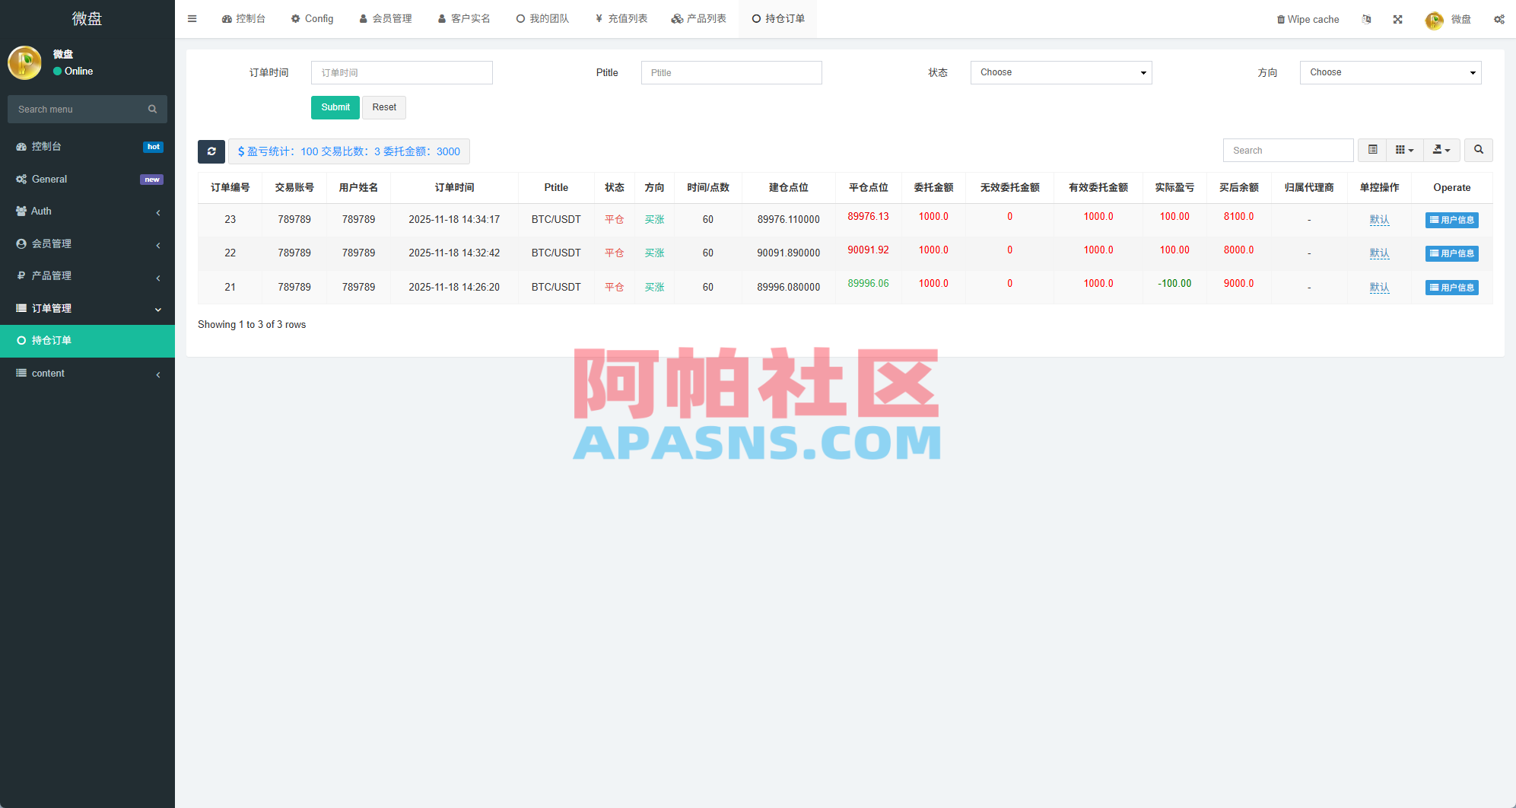Switch to the 客户实名 top tab
Screen dimensions: 1516x808
(x=464, y=19)
